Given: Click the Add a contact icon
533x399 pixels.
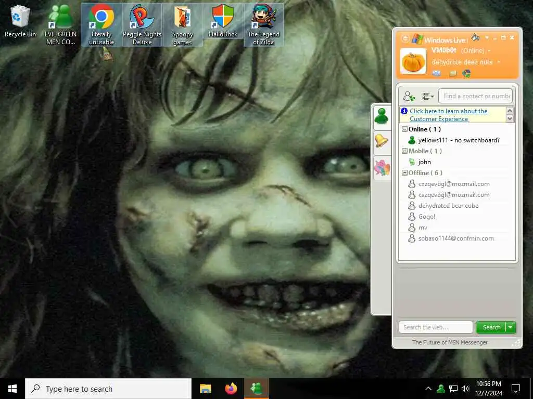Looking at the screenshot, I should click(409, 96).
